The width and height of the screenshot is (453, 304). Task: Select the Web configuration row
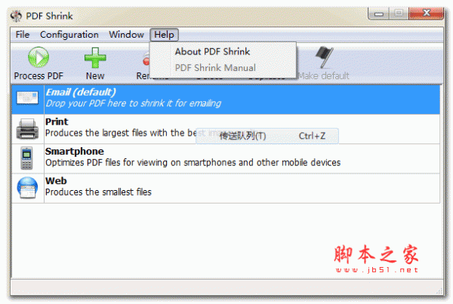point(226,189)
